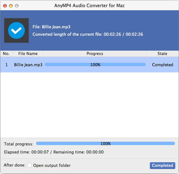Screen dimensions: 179x174
Task: Minimize the window with the yellow button
Action: click(11, 6)
